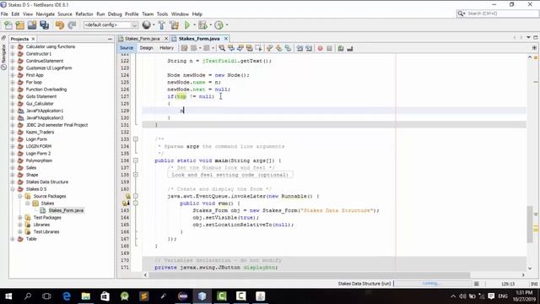Open the File menu

click(4, 14)
